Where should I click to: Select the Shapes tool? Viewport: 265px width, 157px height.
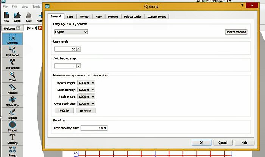(x=12, y=127)
